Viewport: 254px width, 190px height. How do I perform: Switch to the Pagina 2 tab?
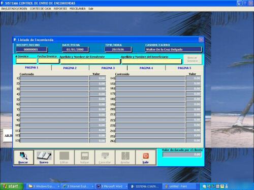click(70, 68)
